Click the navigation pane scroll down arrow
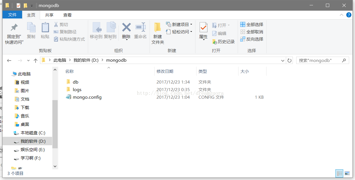 coord(55,166)
